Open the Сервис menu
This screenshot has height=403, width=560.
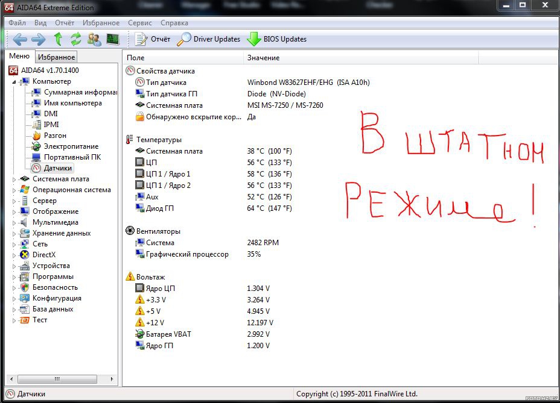(x=140, y=23)
